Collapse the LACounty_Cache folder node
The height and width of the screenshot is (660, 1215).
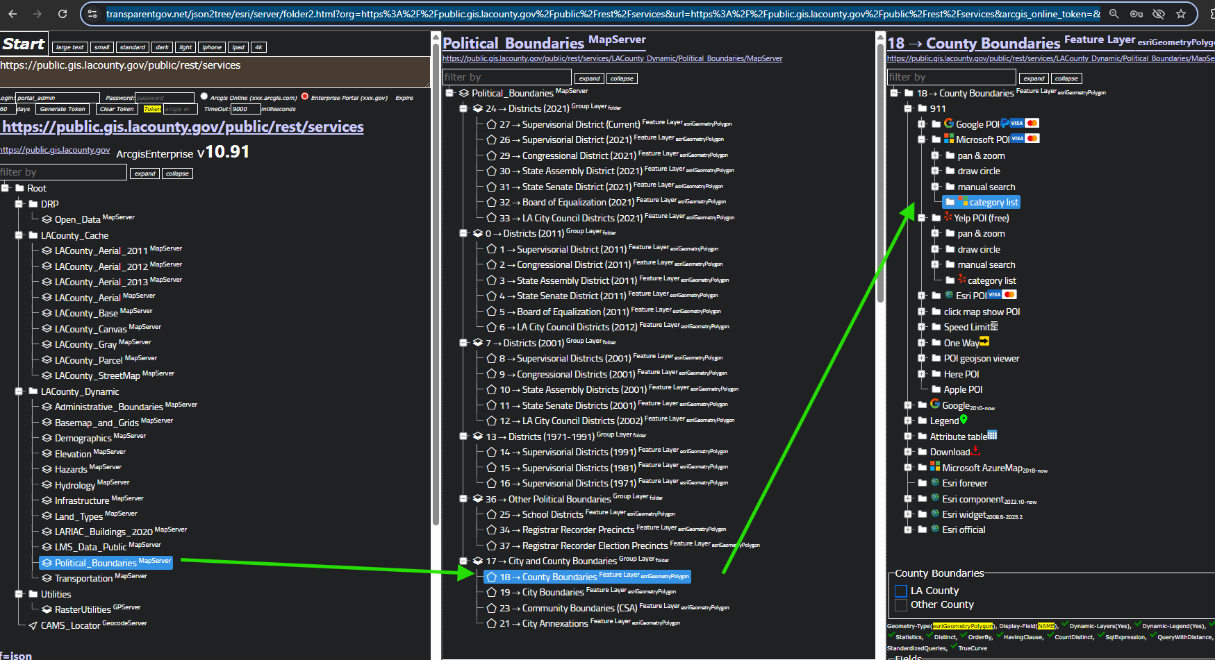19,235
